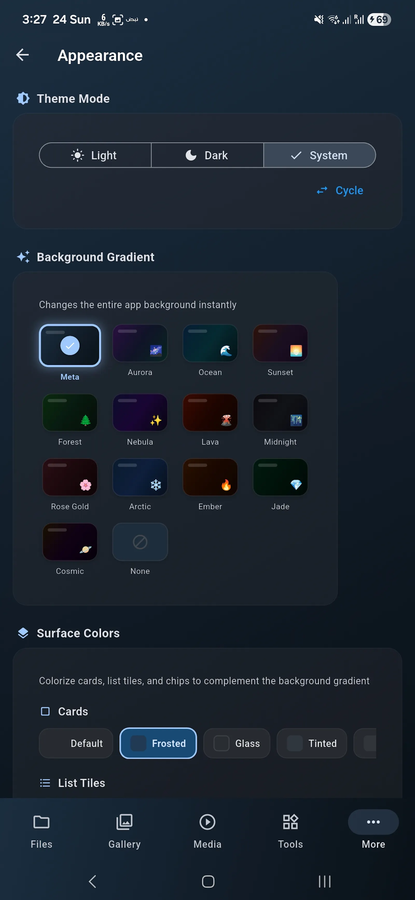415x900 pixels.
Task: Tap the "Appearance" page title
Action: coord(100,56)
